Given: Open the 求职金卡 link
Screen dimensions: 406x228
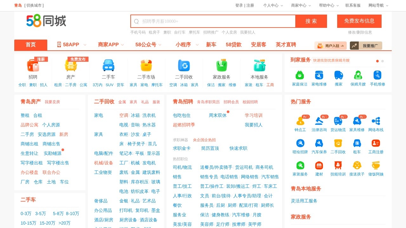Looking at the screenshot, I should coord(182,148).
